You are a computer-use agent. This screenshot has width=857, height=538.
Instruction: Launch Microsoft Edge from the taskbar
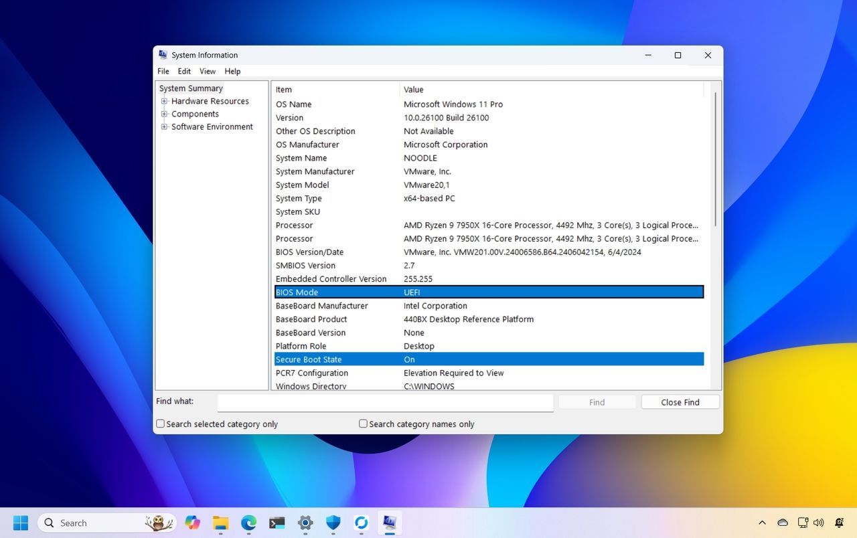pyautogui.click(x=249, y=523)
